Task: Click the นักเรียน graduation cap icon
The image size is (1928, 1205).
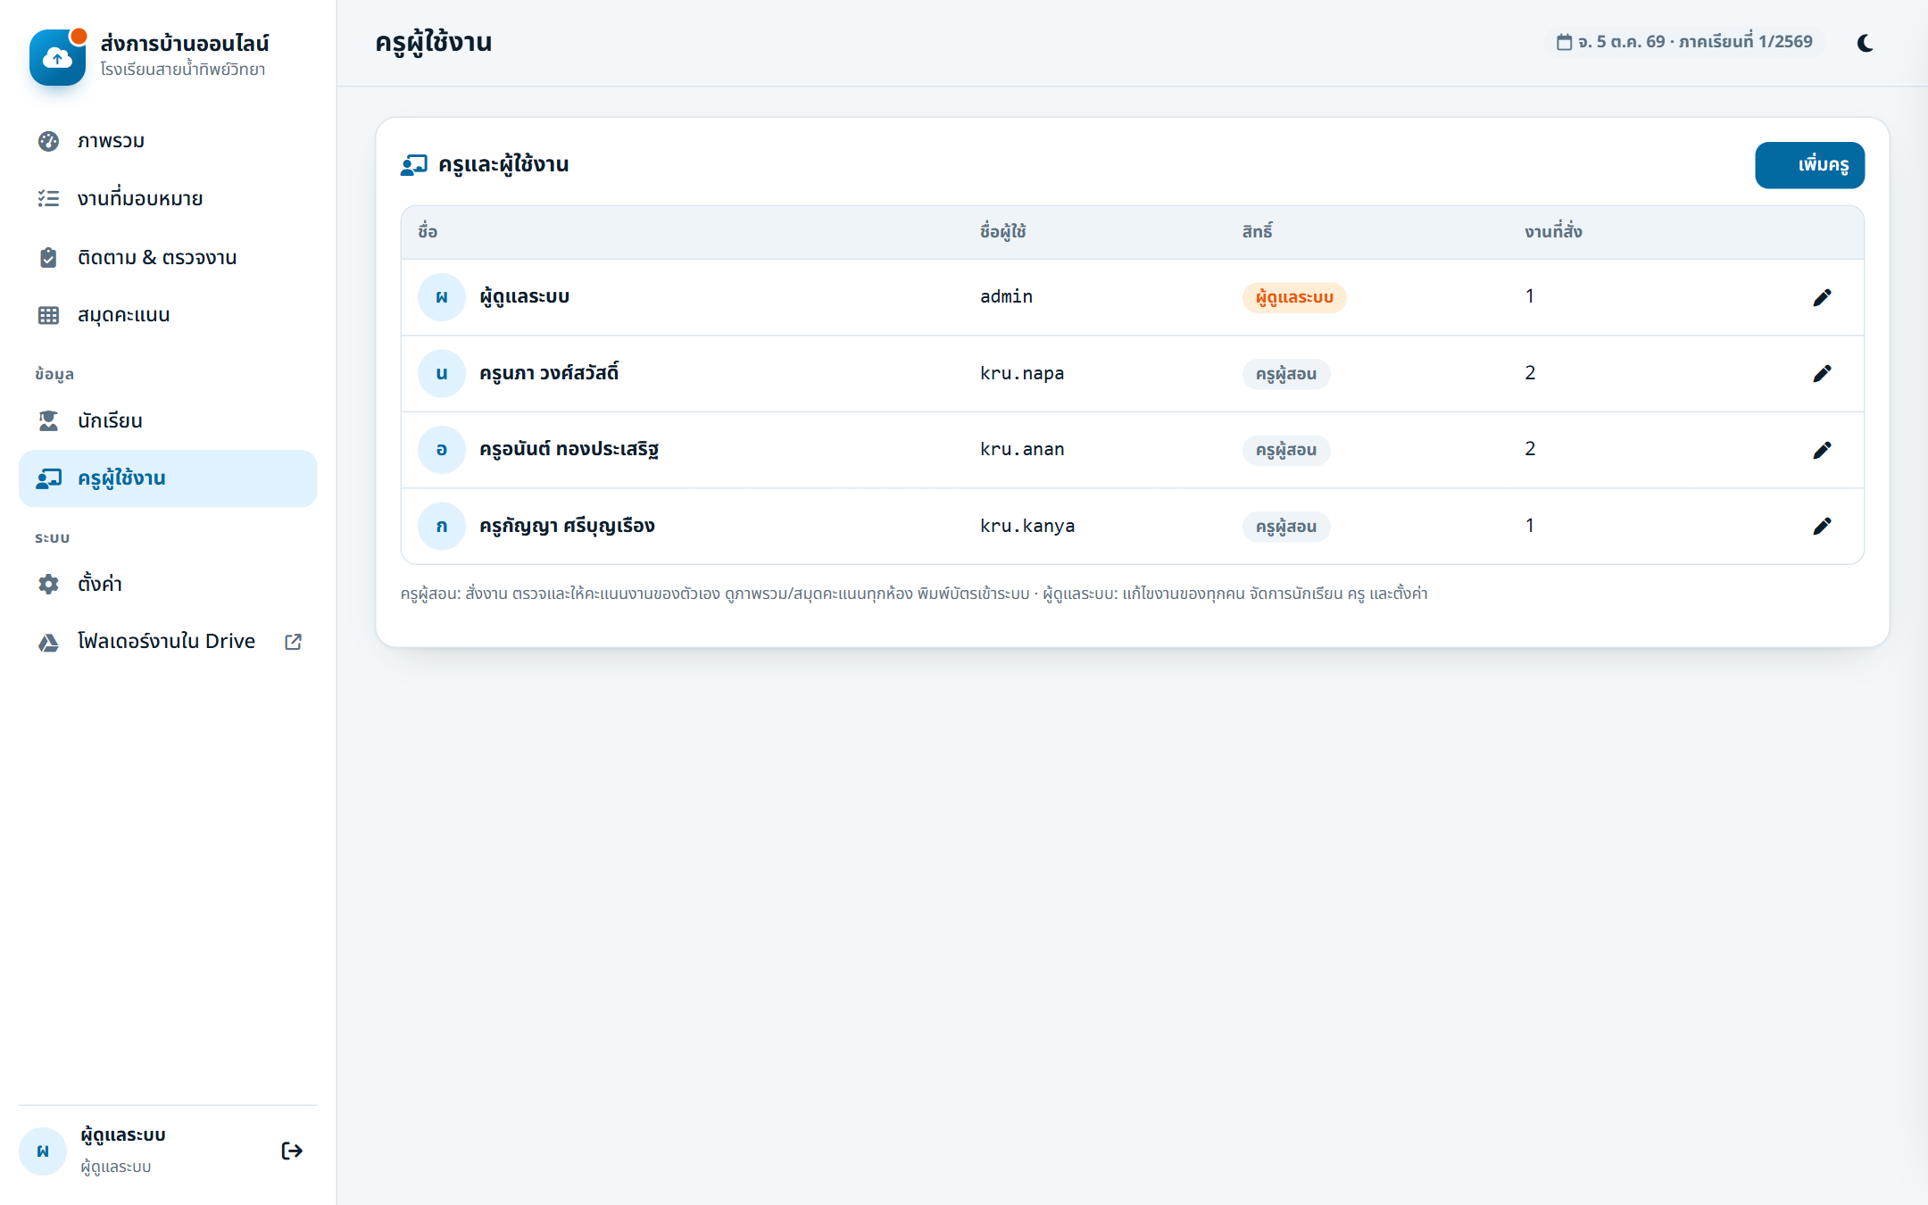Action: [x=48, y=420]
